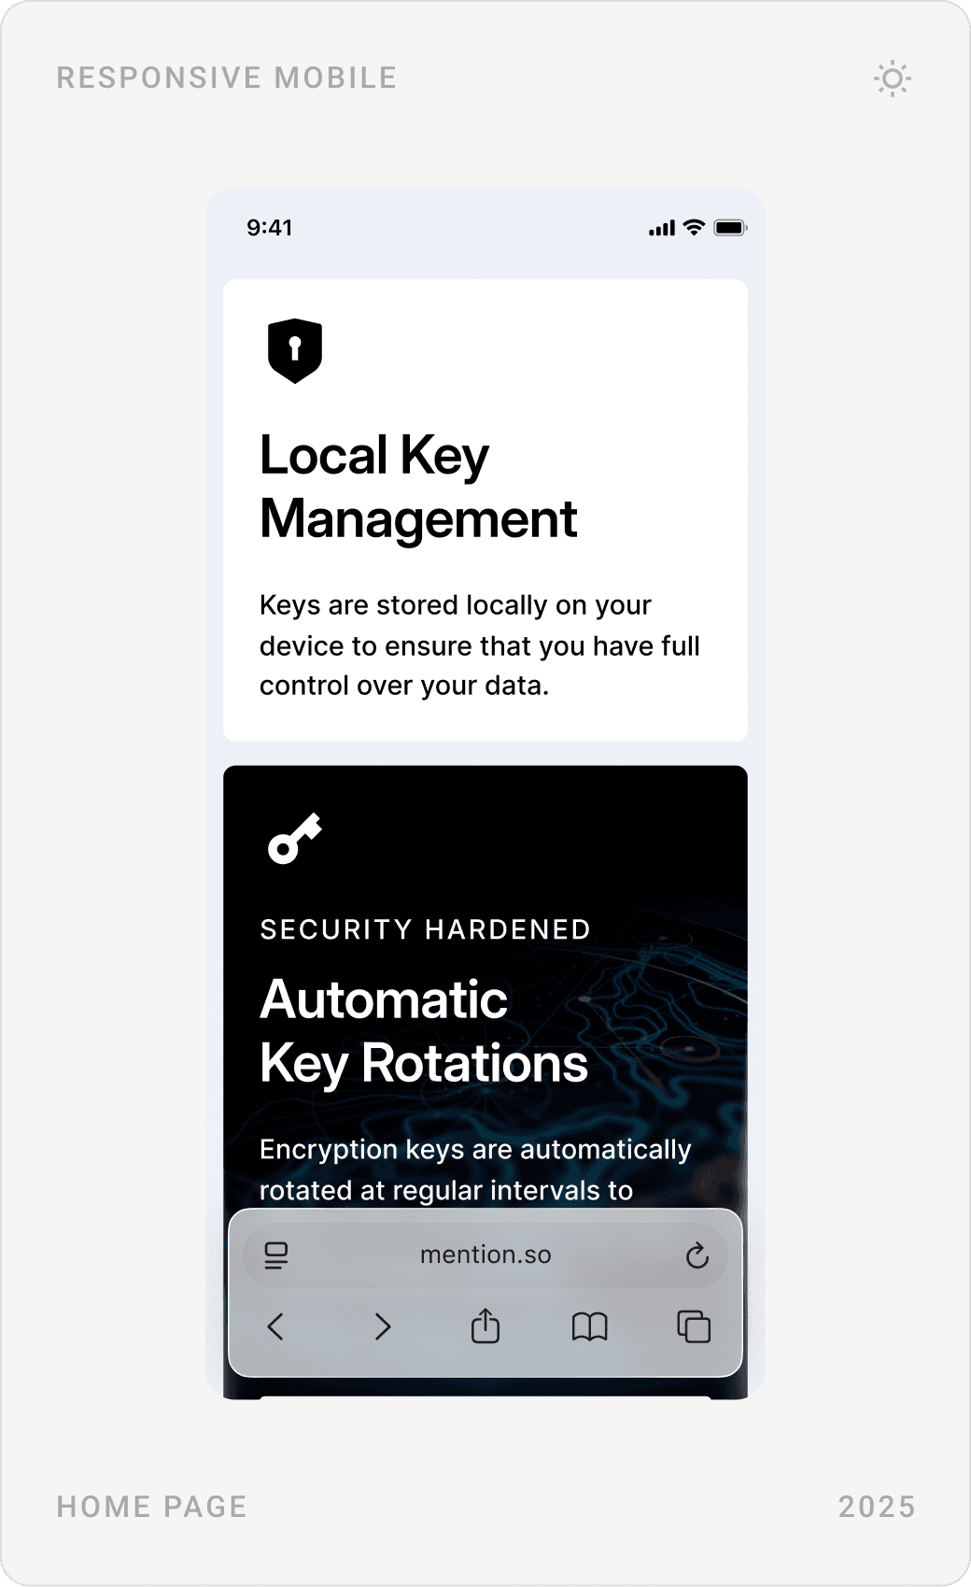Viewport: 971px width, 1587px height.
Task: Open the share sheet
Action: 485,1325
